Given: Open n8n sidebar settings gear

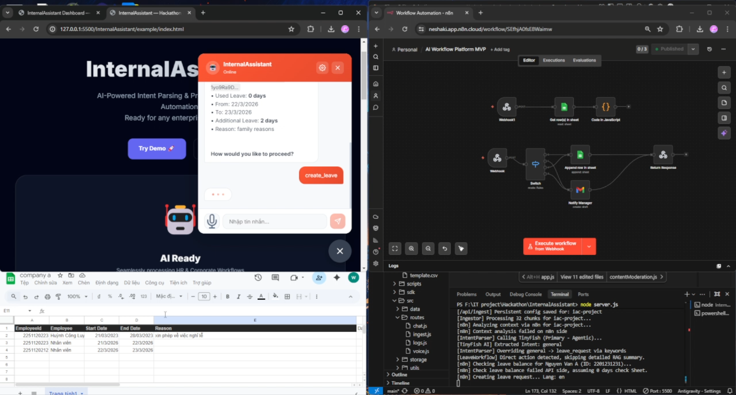Looking at the screenshot, I should tap(376, 263).
